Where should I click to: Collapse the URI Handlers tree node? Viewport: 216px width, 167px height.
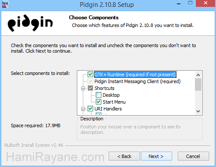pyautogui.click(x=83, y=109)
